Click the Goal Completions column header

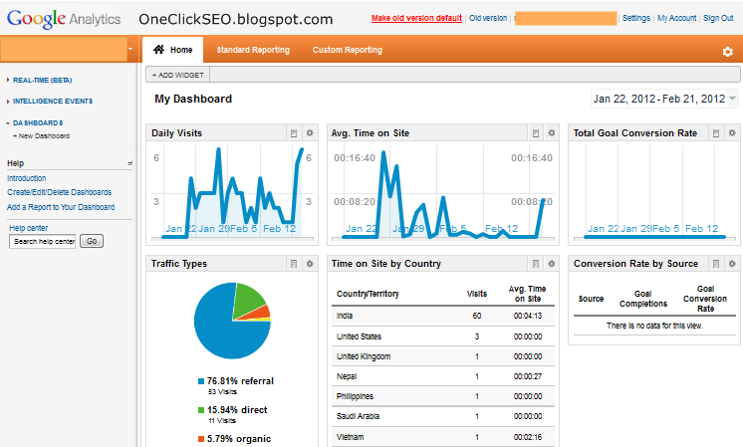click(x=643, y=299)
